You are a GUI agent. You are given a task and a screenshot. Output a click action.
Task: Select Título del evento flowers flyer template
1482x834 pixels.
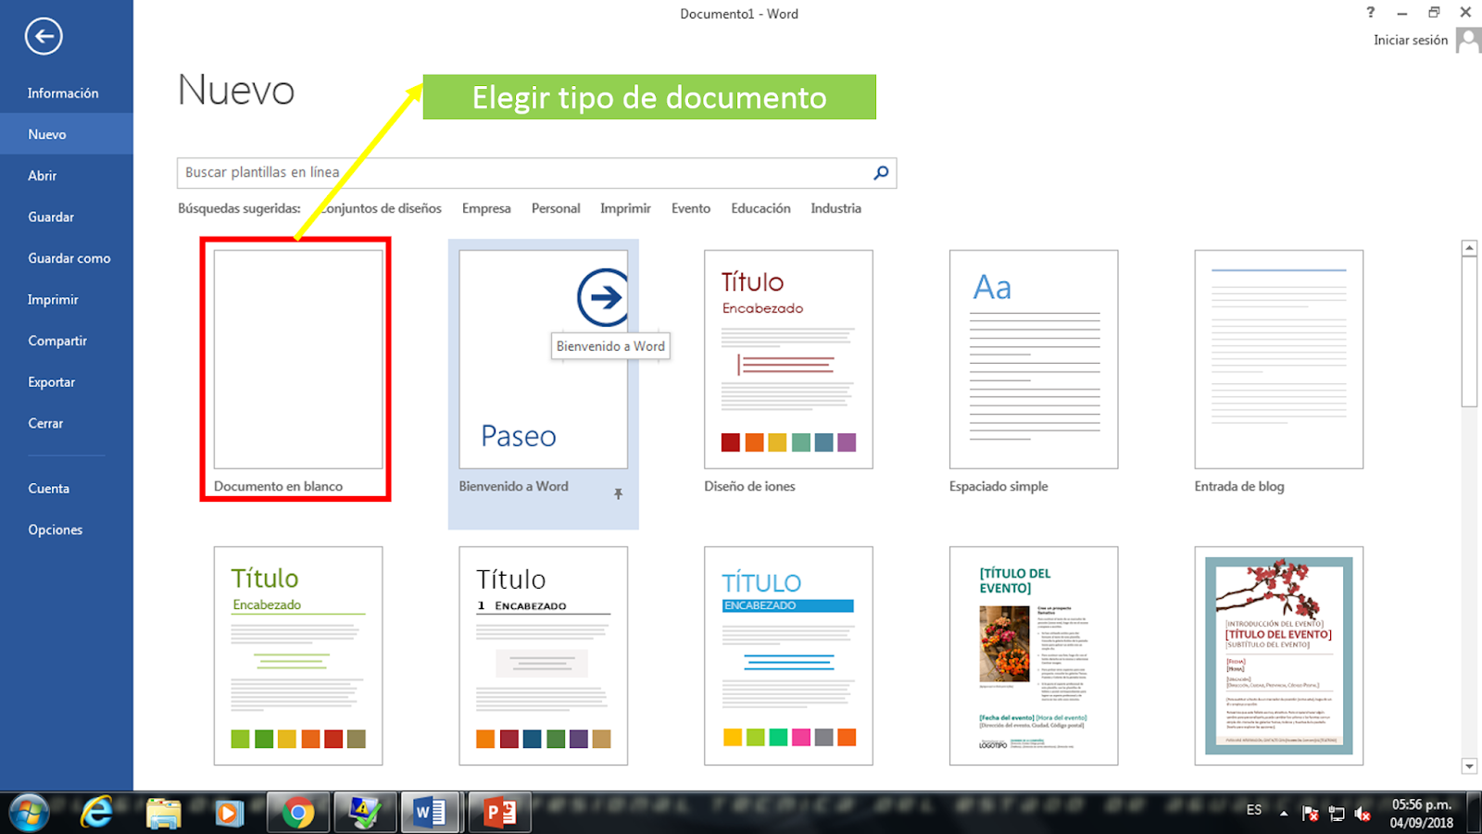pos(1034,655)
